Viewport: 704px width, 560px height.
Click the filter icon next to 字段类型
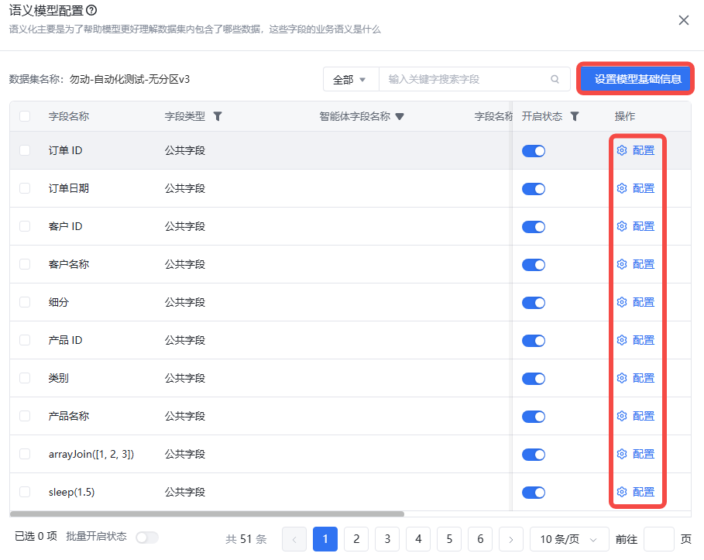tap(218, 116)
